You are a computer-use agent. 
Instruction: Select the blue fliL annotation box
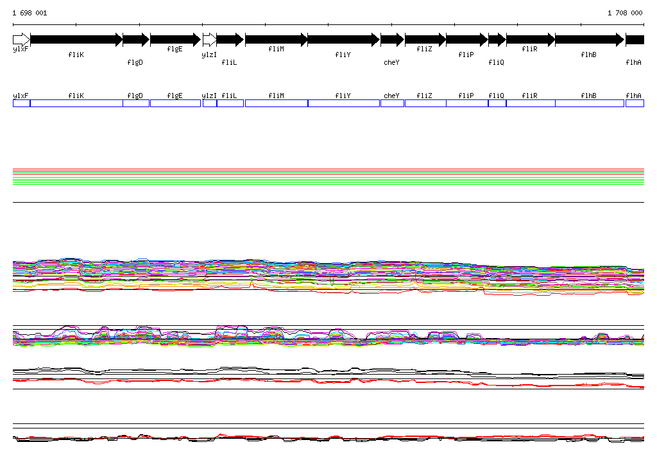point(230,103)
